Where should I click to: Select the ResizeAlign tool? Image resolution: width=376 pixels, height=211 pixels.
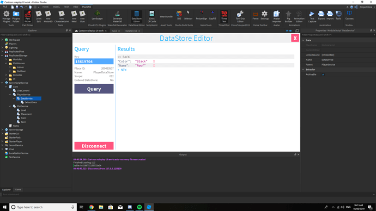coord(202,15)
